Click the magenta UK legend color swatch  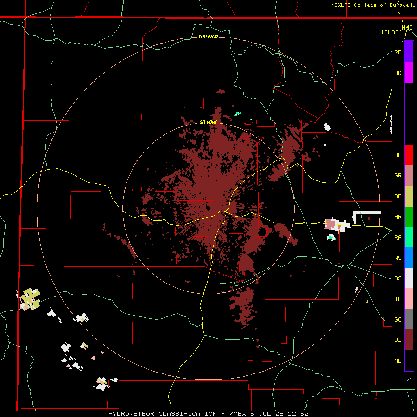click(x=409, y=73)
